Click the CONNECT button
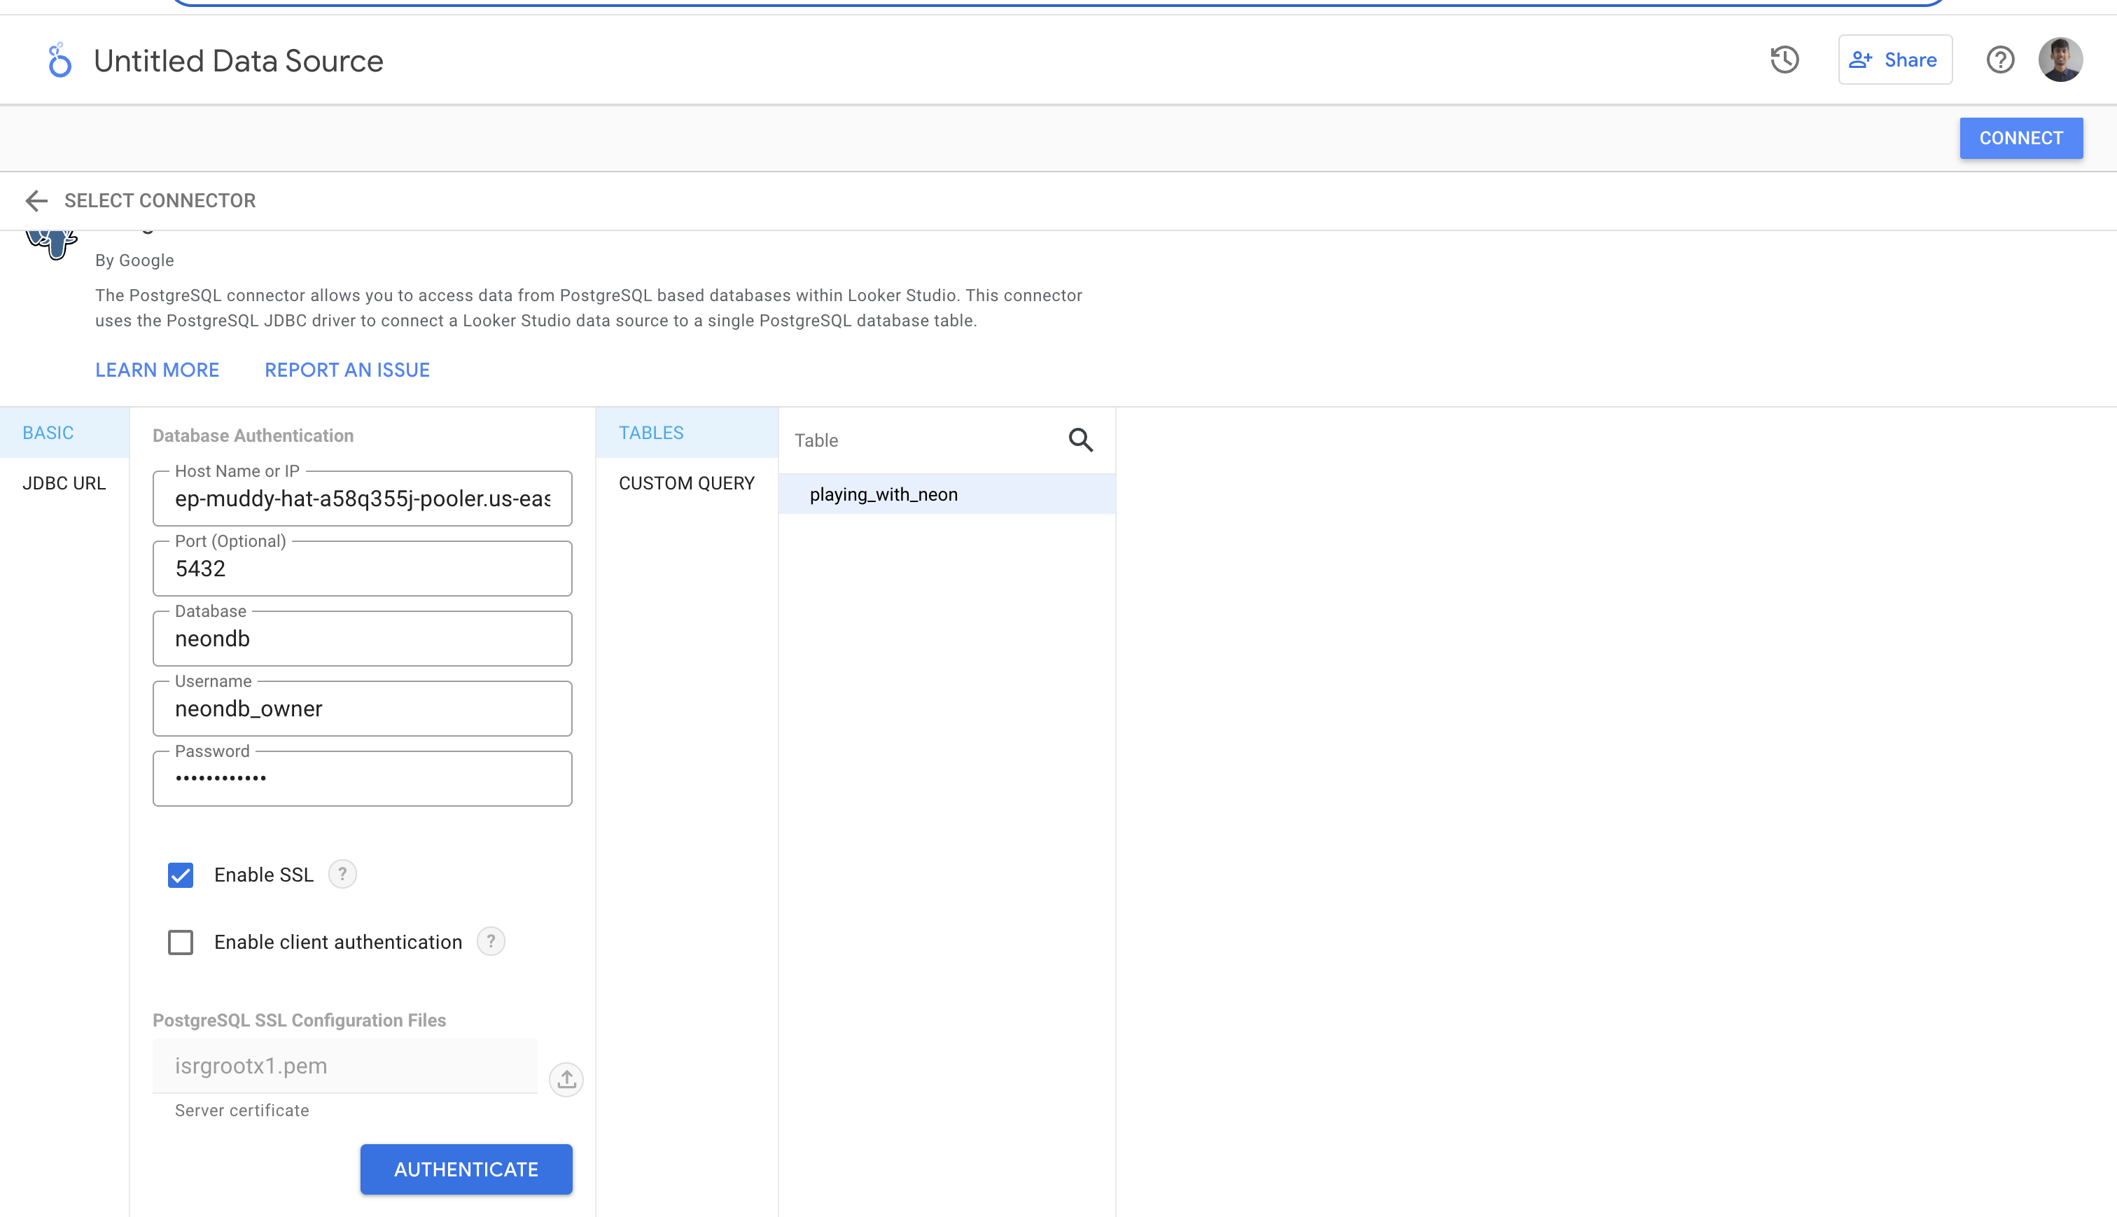The image size is (2117, 1217). tap(2021, 138)
